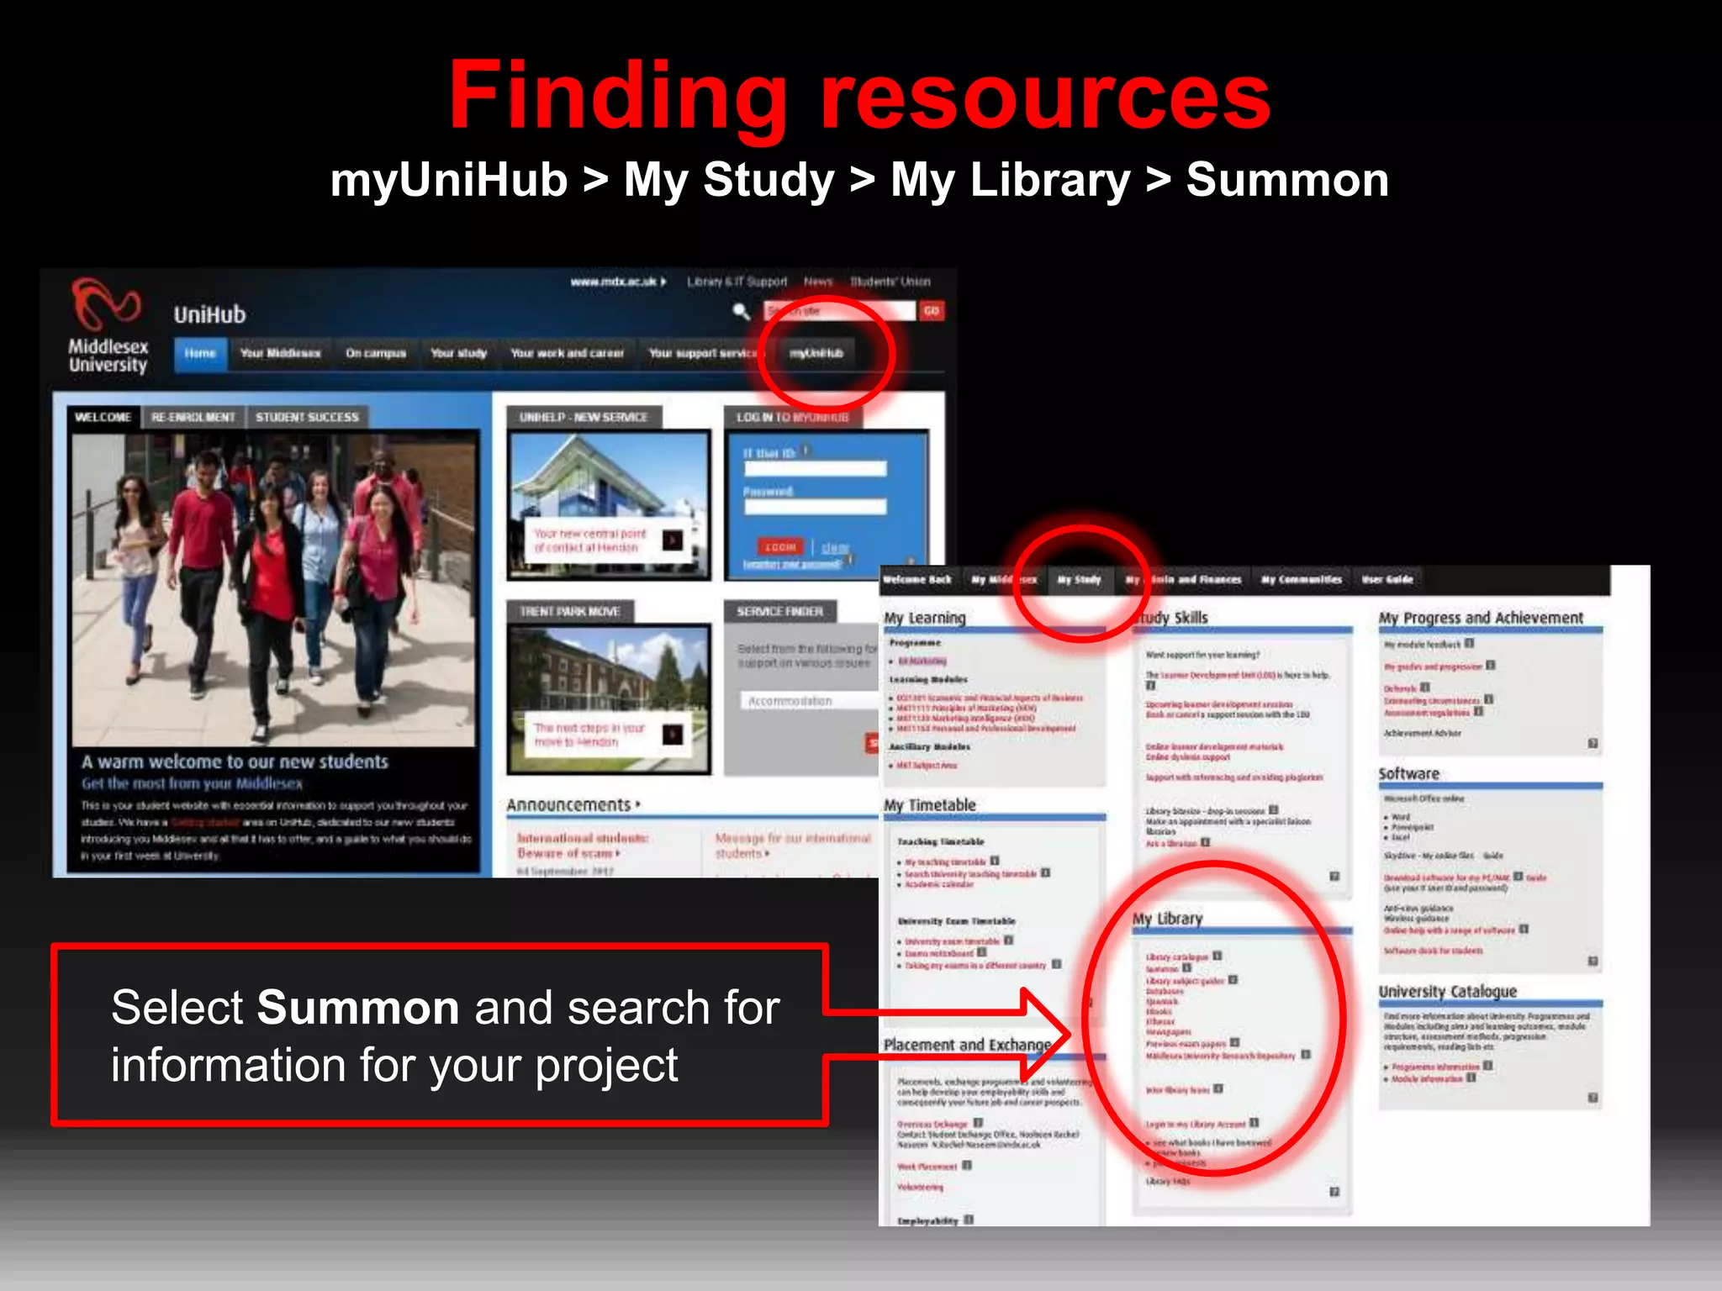The image size is (1722, 1291).
Task: Click info icon beside Summon
Action: coord(1187,968)
